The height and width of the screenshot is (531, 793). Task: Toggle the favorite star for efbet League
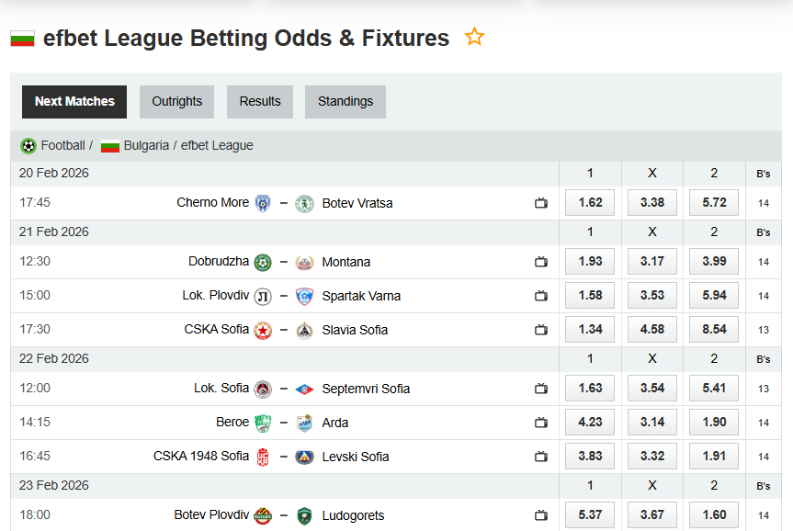point(474,37)
